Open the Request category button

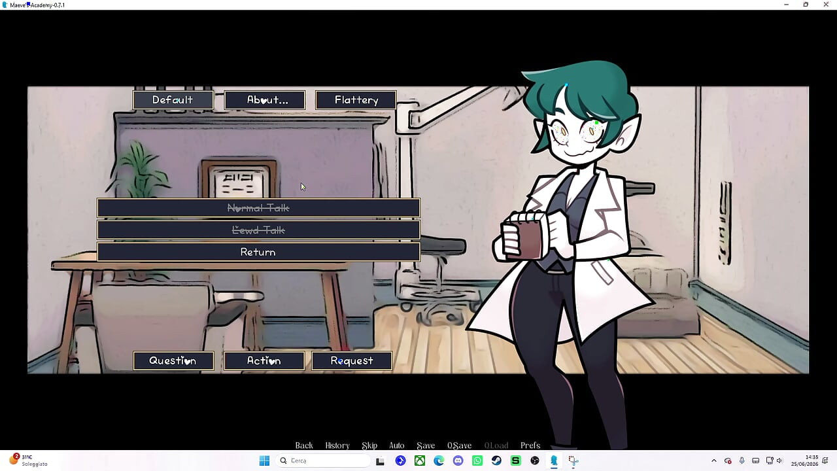click(352, 361)
